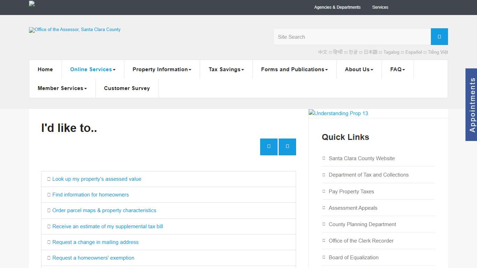Open the About Us dropdown
Viewport: 477px width, 268px height.
click(x=359, y=69)
